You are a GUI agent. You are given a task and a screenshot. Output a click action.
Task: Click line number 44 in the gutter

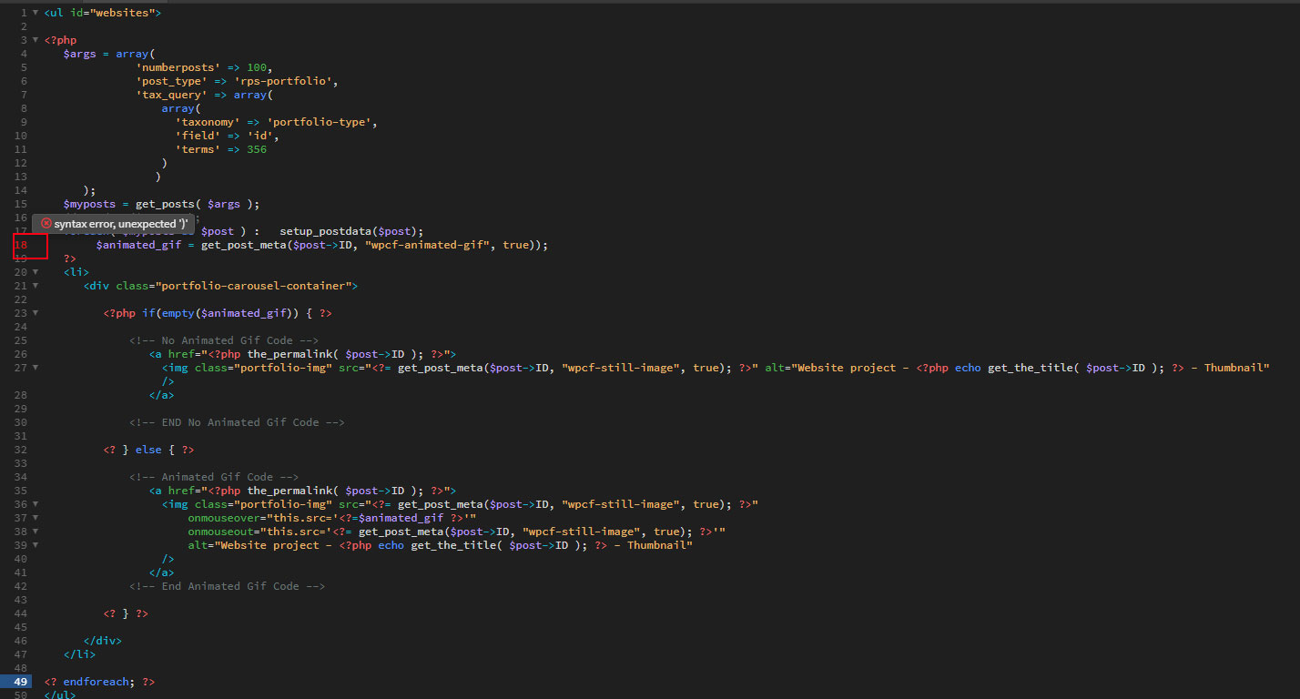[x=19, y=613]
